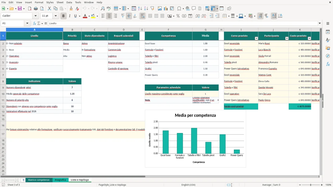The width and height of the screenshot is (333, 187).
Task: Click the Function Wizard fx button
Action: [34, 23]
